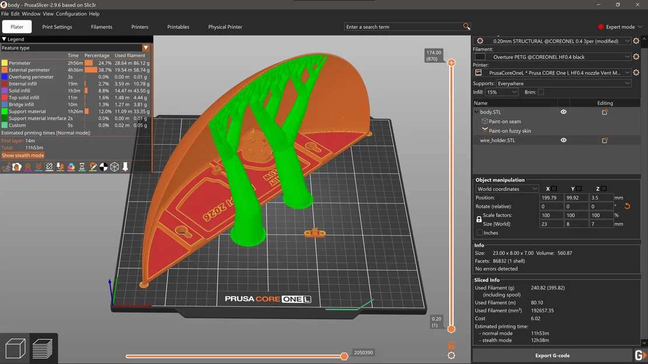
Task: Toggle seams visibility icon
Action: (49, 167)
